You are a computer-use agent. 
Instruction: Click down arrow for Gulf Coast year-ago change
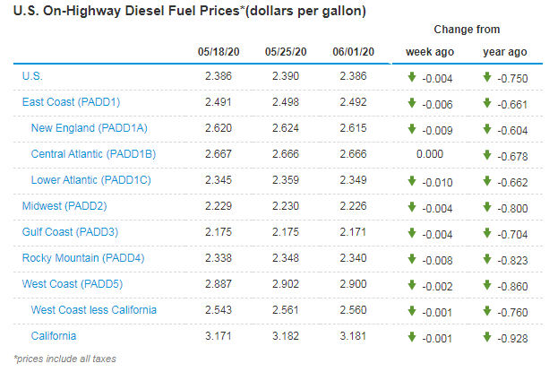point(487,232)
